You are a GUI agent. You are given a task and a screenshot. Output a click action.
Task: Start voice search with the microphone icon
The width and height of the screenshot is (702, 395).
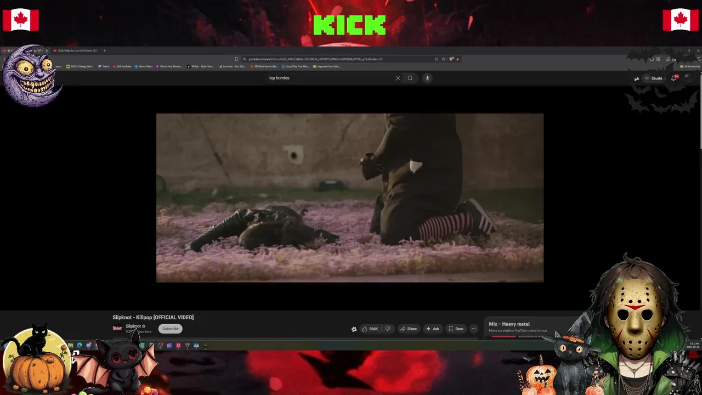[x=427, y=78]
